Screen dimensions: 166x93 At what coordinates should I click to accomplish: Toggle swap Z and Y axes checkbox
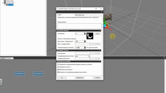coord(58,67)
